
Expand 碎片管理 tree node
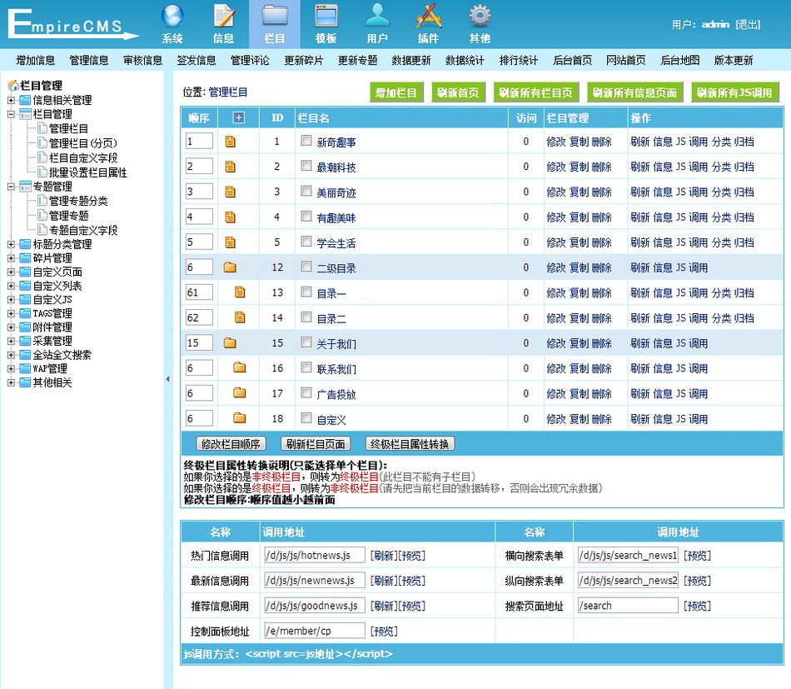11,258
